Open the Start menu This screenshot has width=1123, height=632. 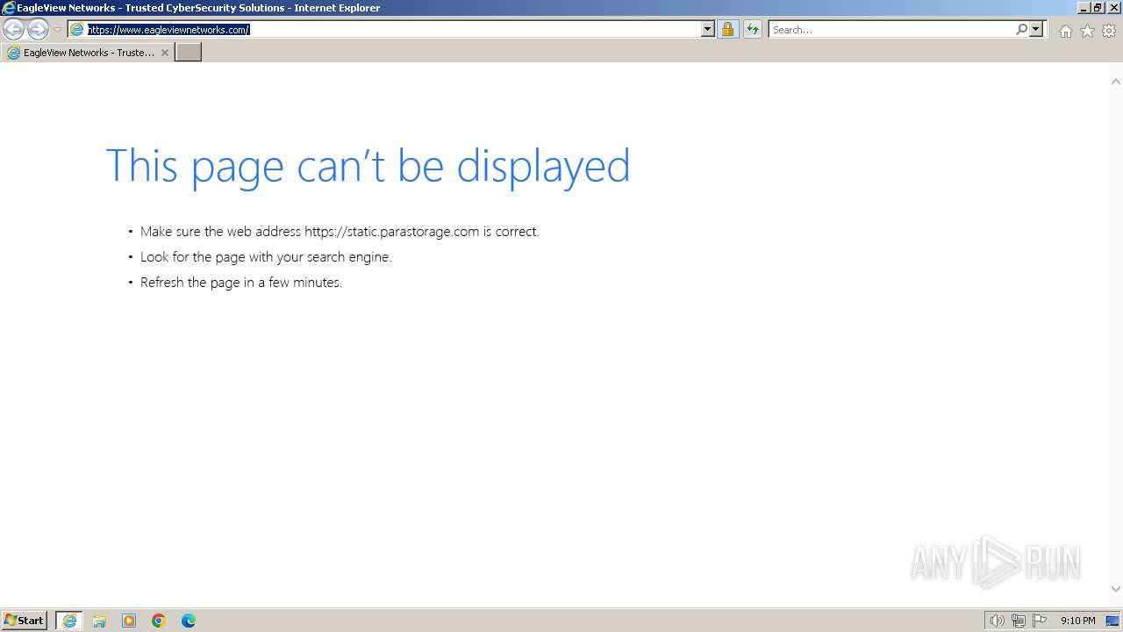pyautogui.click(x=25, y=621)
